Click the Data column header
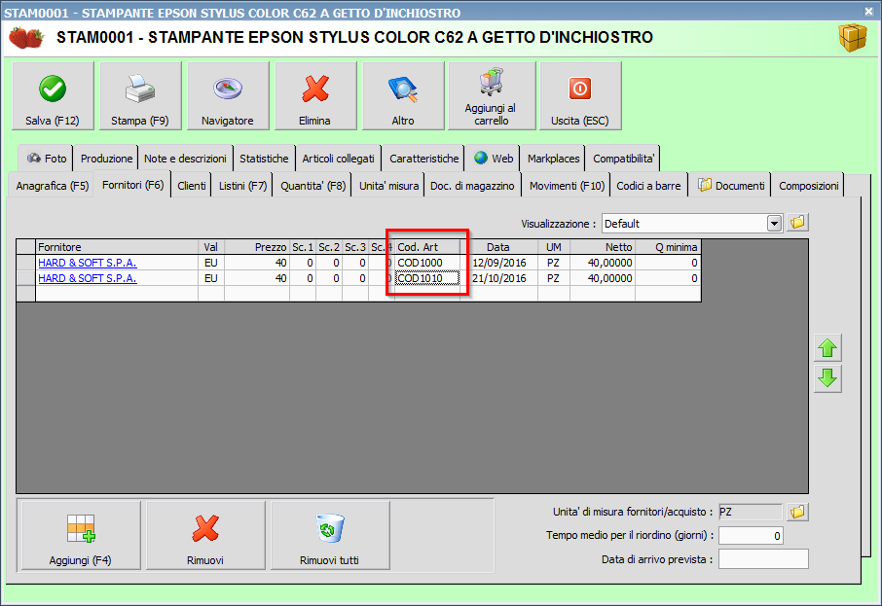Screen dimensions: 882x606 click(x=499, y=247)
